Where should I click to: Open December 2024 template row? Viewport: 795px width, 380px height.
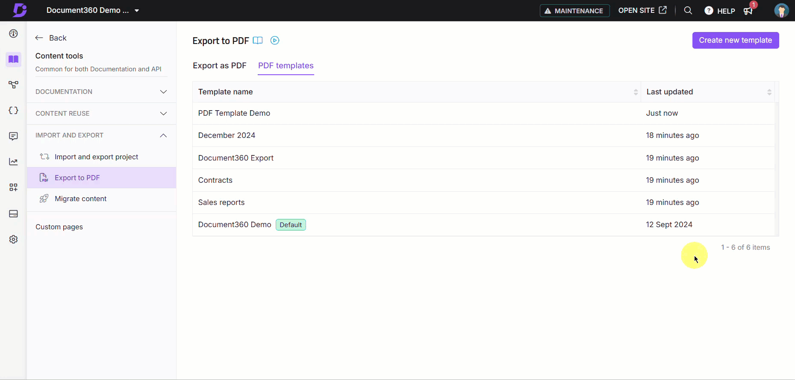coord(483,135)
